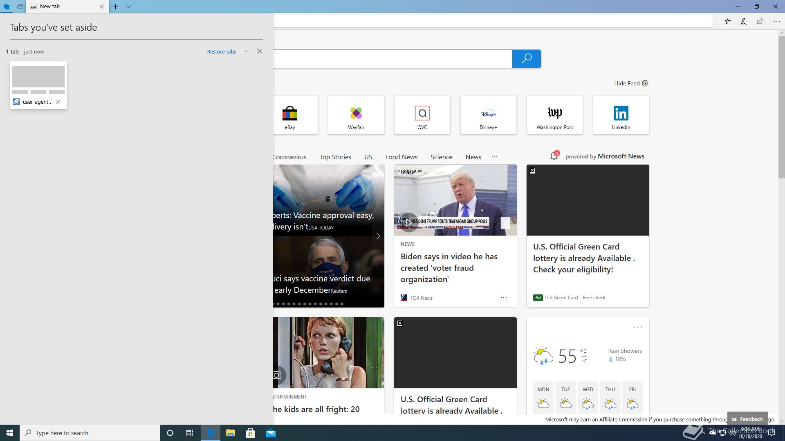Focus the web search input field
This screenshot has width=785, height=441.
point(392,58)
